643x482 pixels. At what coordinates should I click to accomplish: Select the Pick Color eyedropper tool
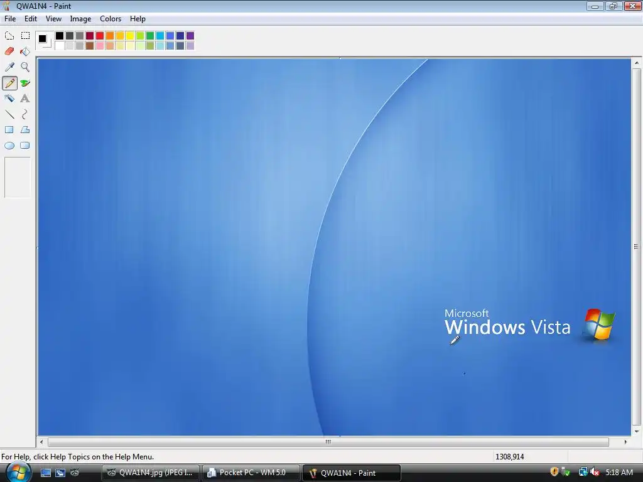point(9,67)
